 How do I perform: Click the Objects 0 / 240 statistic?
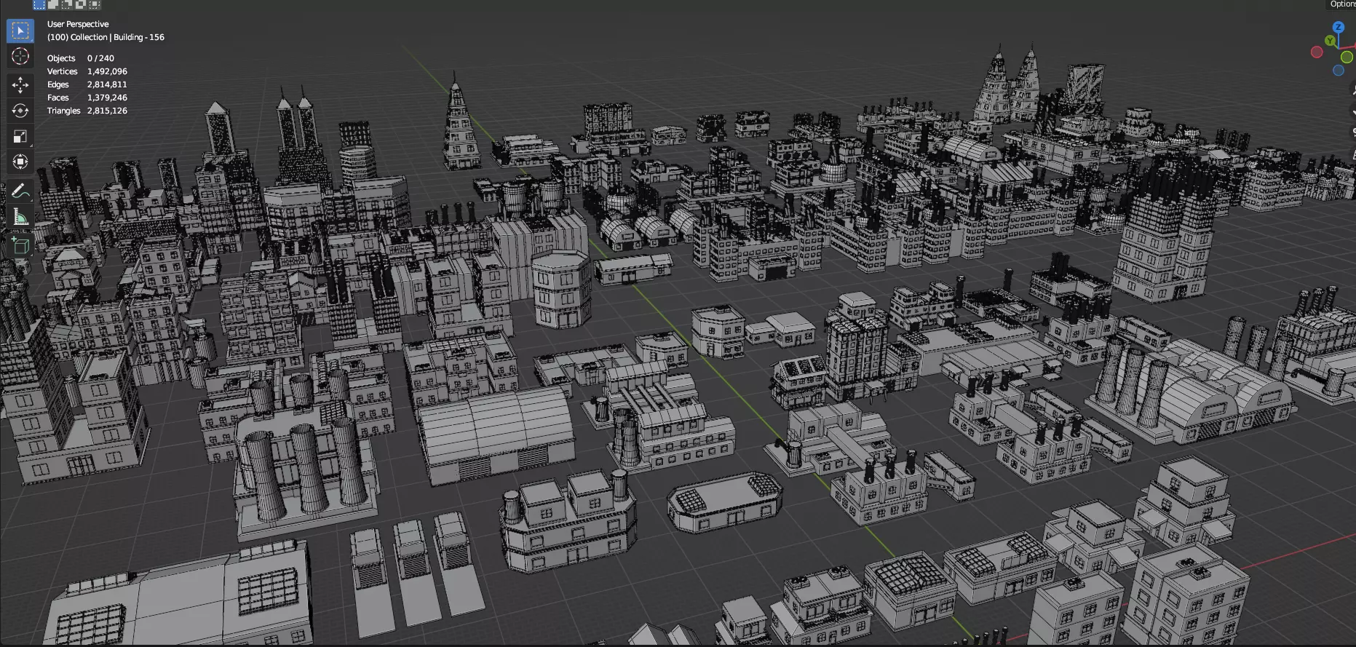click(x=81, y=58)
